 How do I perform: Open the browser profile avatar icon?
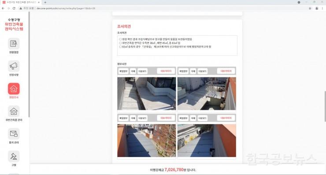317,8
